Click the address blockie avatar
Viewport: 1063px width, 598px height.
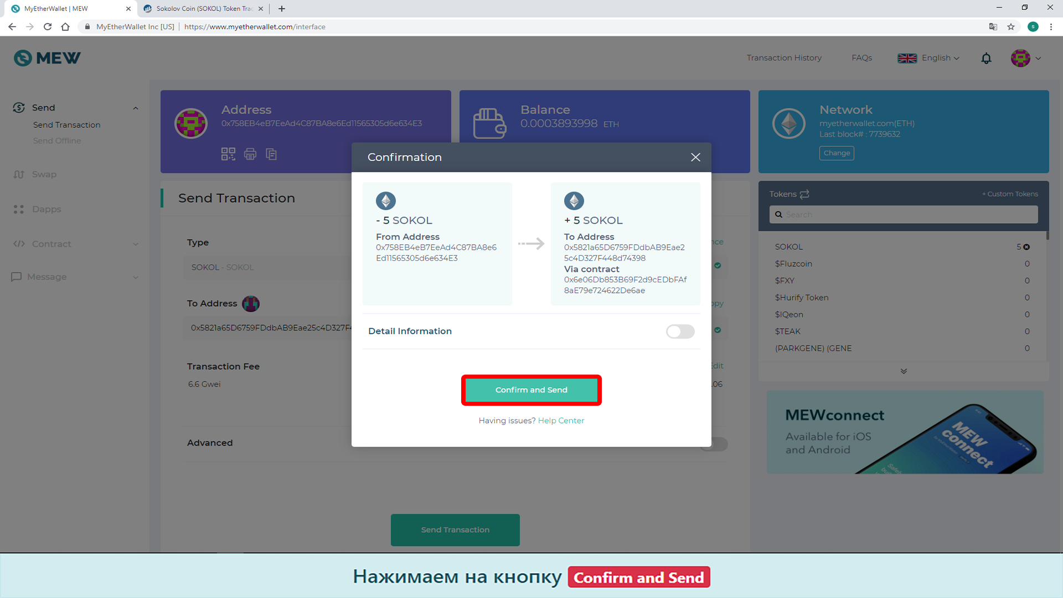pos(191,123)
